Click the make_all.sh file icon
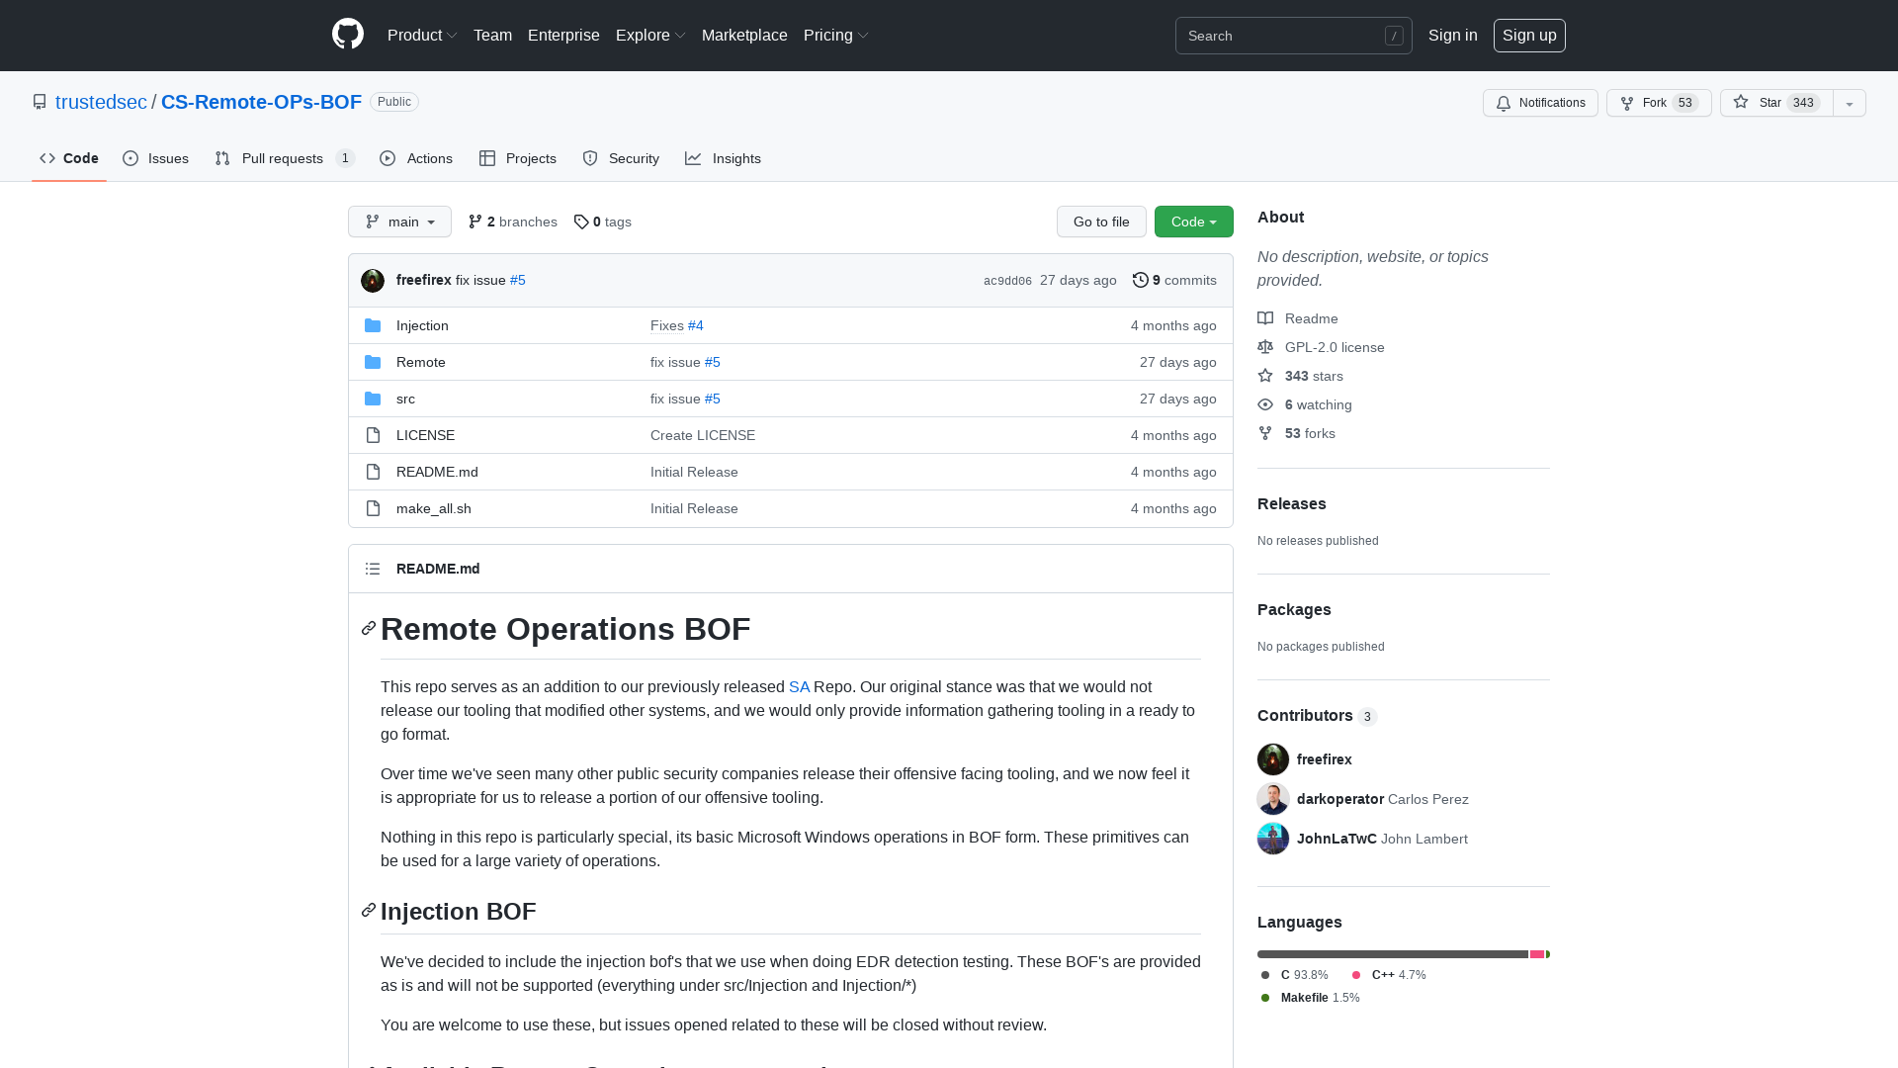The width and height of the screenshot is (1898, 1068). [373, 508]
